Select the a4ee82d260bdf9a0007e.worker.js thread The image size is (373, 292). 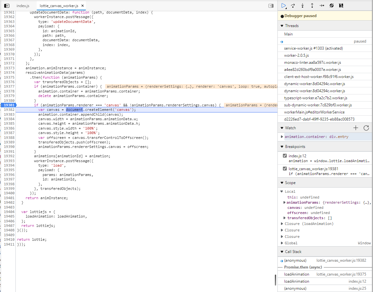pos(325,70)
